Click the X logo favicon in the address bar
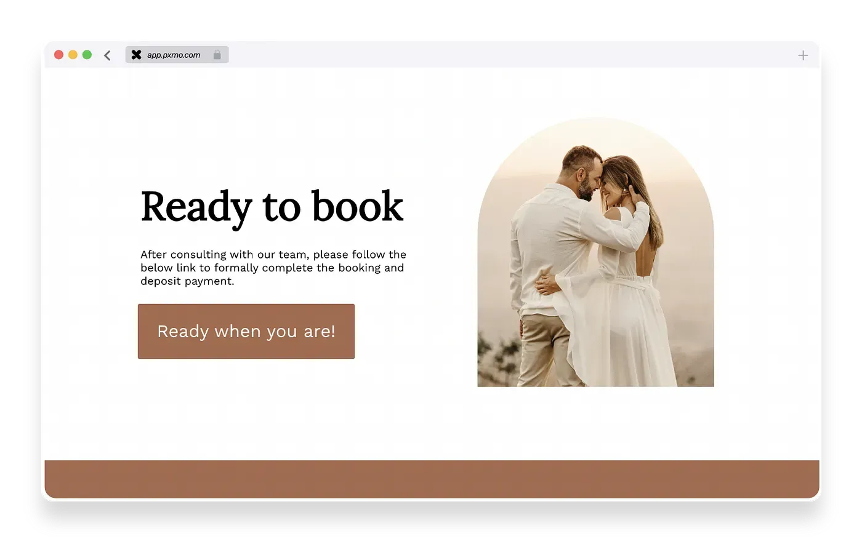 coord(136,55)
